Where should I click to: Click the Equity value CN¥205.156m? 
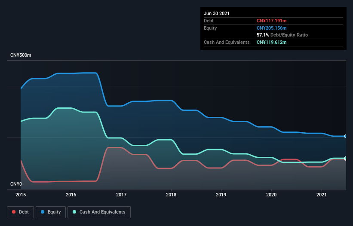click(x=271, y=28)
